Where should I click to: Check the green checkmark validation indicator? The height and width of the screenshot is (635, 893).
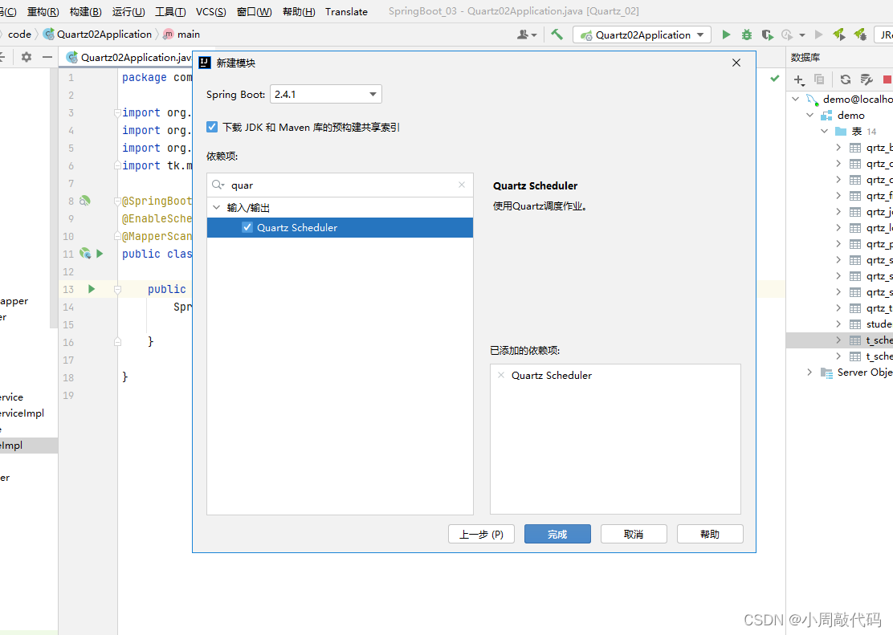pyautogui.click(x=773, y=79)
